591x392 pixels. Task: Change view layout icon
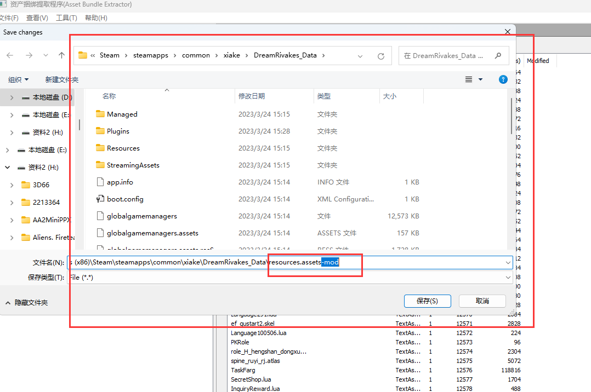click(469, 79)
